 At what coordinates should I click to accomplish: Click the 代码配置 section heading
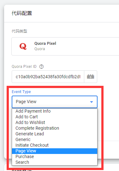tap(22, 13)
